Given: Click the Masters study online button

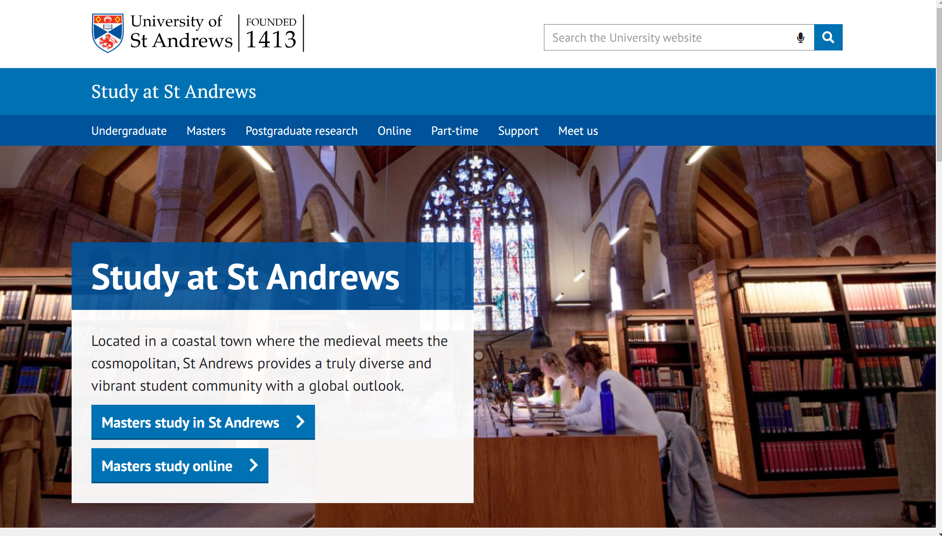Looking at the screenshot, I should pyautogui.click(x=180, y=466).
